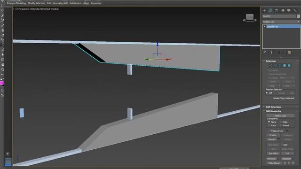Select Element sub-object level icon
This screenshot has height=169, width=301.
click(x=289, y=66)
